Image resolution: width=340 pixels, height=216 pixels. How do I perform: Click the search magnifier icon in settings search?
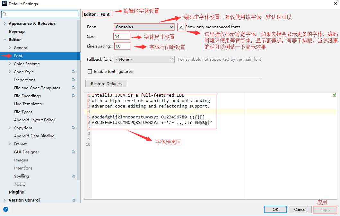pyautogui.click(x=4, y=14)
